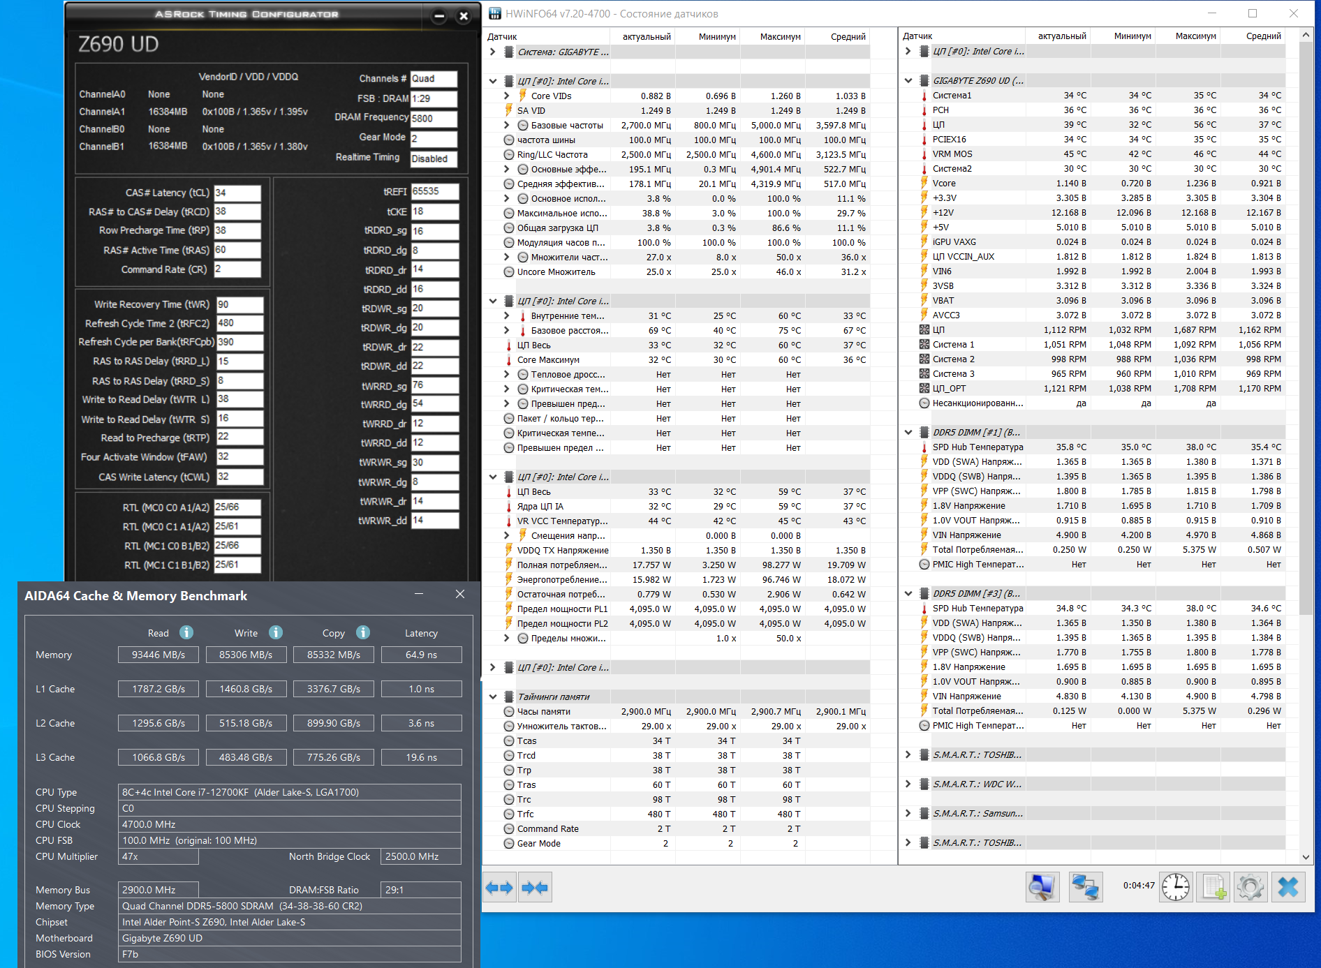Viewport: 1321px width, 968px height.
Task: Click the two networked computers icon in HWiNFO
Action: tap(1086, 887)
